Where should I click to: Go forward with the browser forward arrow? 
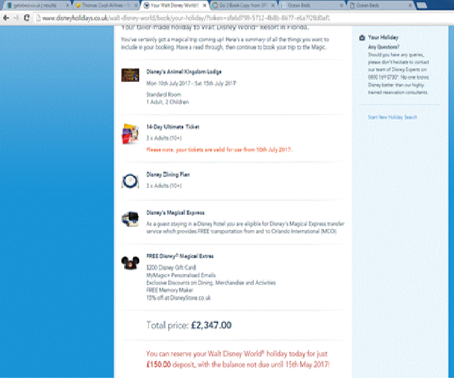16,18
